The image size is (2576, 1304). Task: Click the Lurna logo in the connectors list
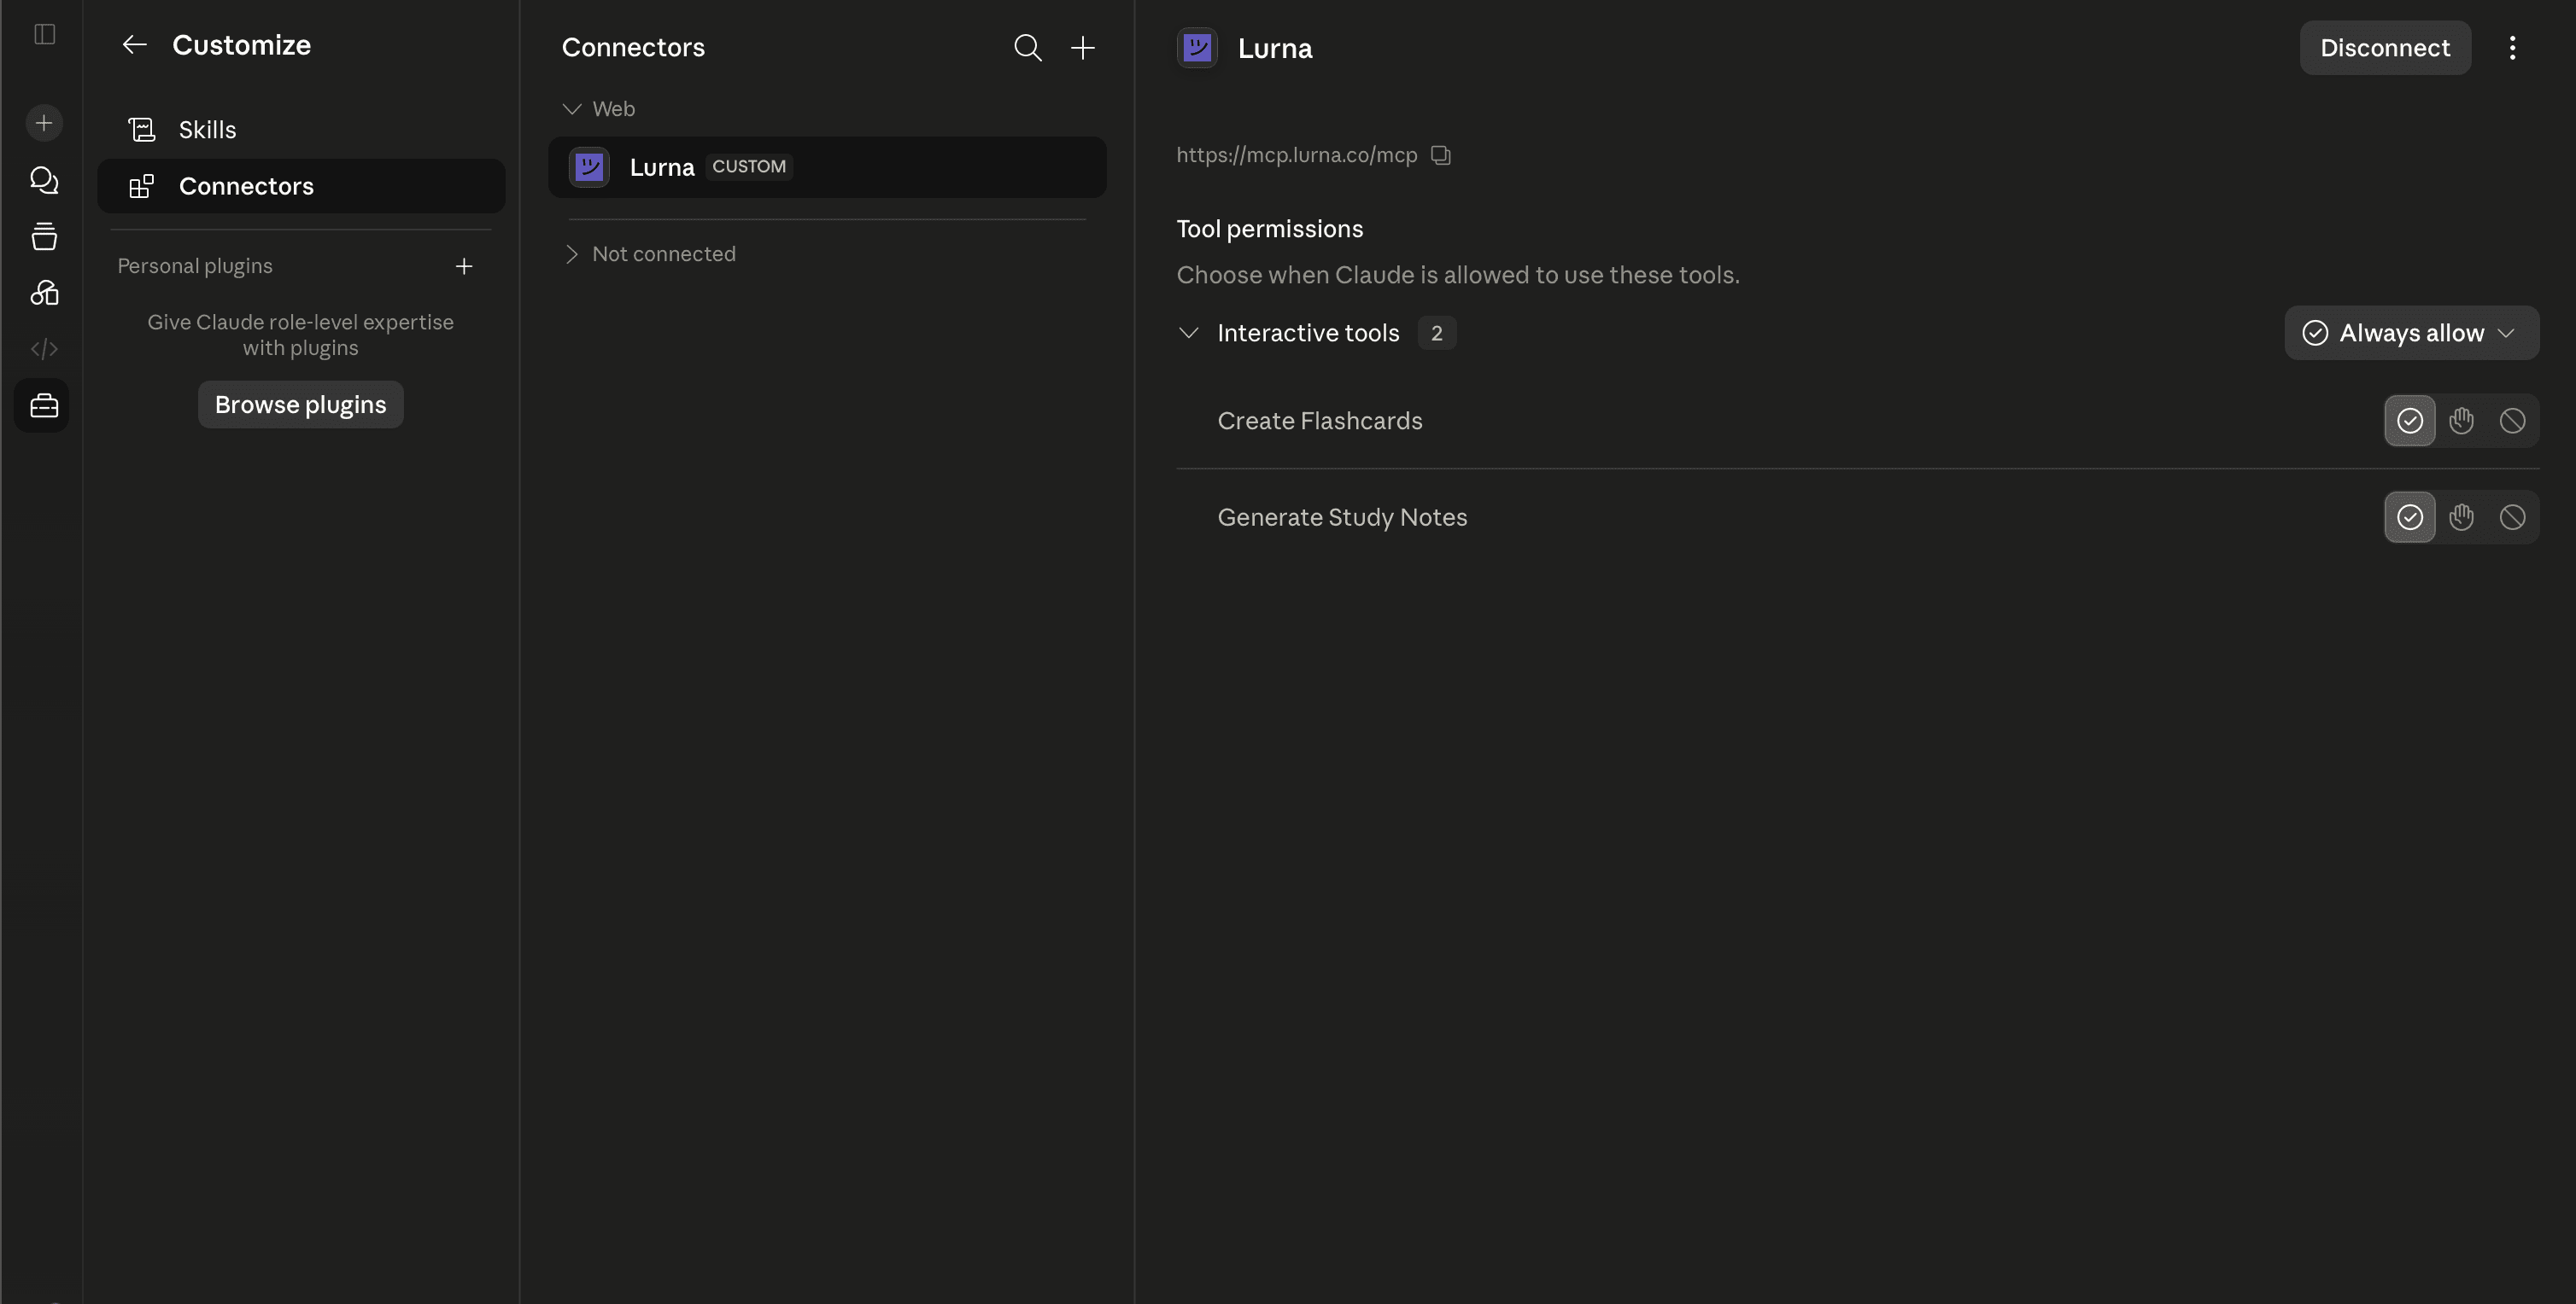coord(589,167)
